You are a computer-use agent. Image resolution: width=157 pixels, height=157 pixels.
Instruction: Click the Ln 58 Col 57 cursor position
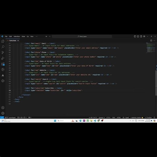(x=93, y=117)
